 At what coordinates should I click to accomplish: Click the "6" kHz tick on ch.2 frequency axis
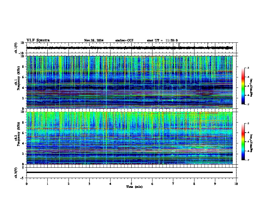point(24,133)
